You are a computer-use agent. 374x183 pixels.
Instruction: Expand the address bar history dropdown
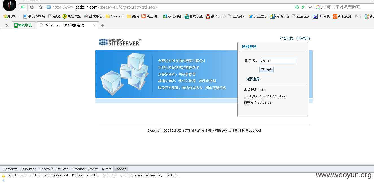[x=310, y=7]
